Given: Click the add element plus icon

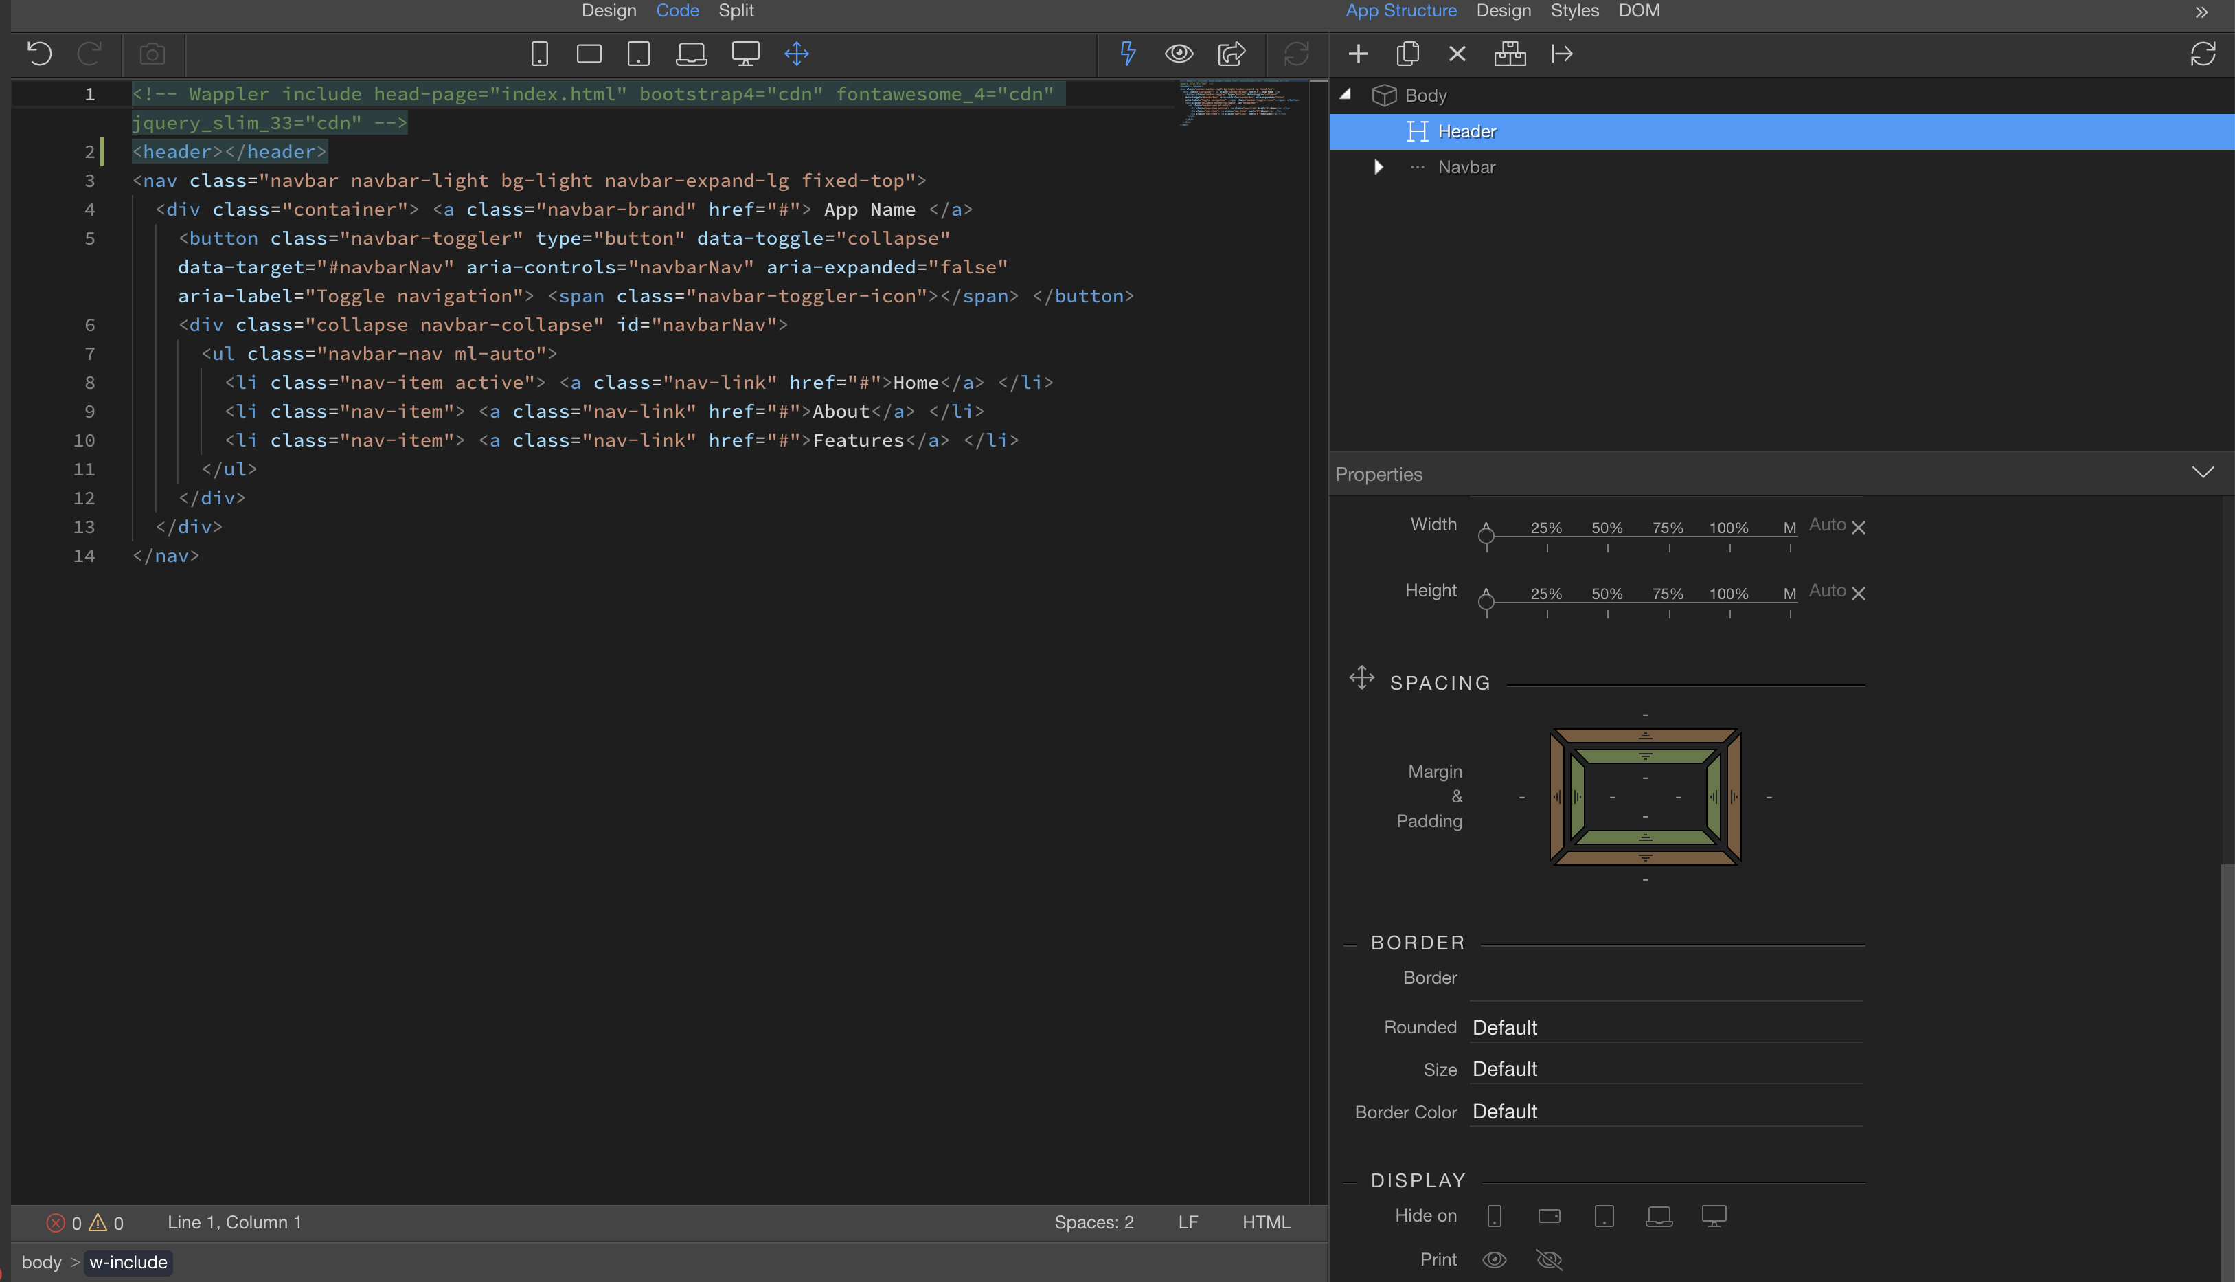Looking at the screenshot, I should point(1357,54).
